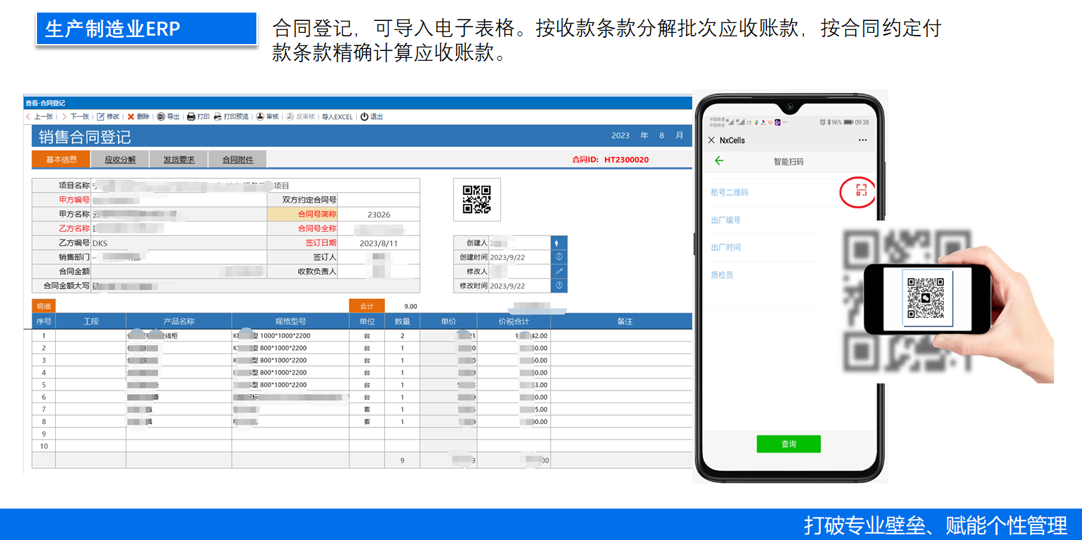The image size is (1082, 540).
Task: Click the 创建时间 value 2023/9/22
Action: (x=509, y=257)
